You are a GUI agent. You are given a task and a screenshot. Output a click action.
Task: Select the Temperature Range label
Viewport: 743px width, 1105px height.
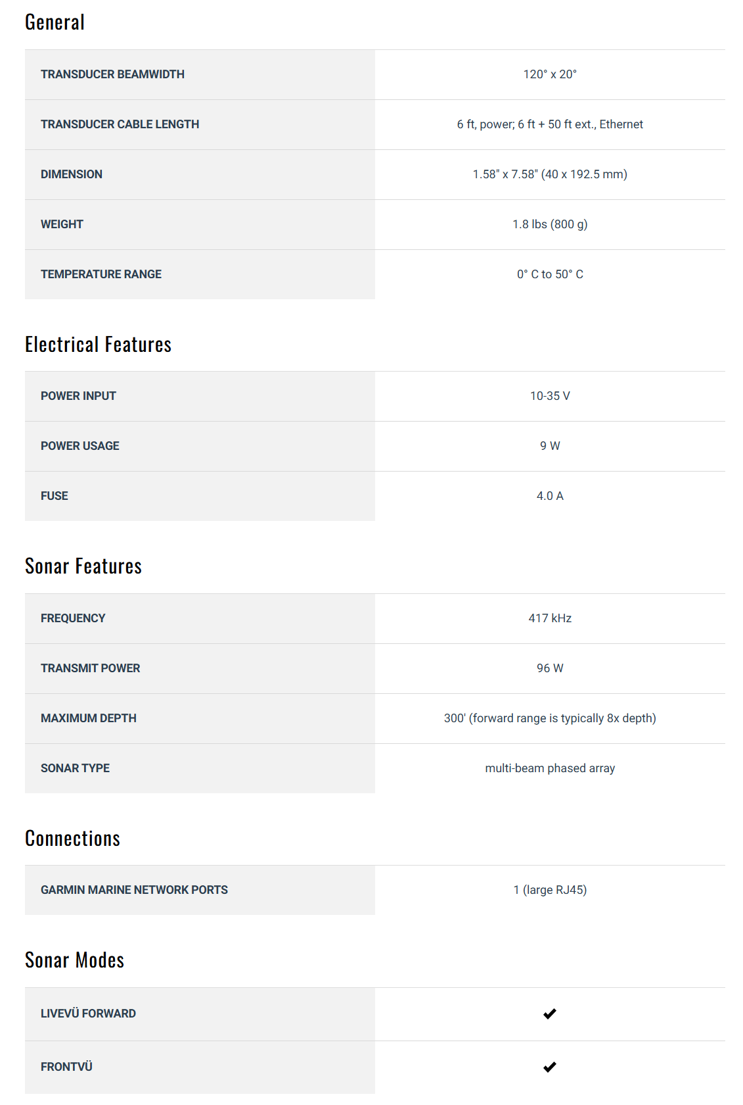pos(101,274)
